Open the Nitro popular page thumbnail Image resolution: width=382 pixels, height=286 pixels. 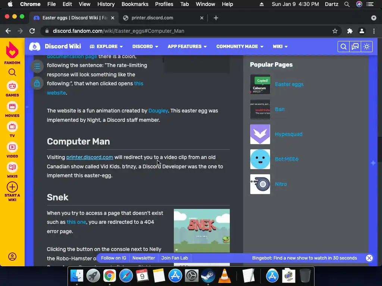pyautogui.click(x=260, y=184)
